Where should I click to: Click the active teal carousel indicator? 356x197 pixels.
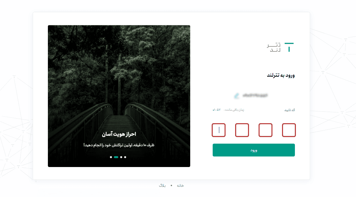click(x=116, y=157)
